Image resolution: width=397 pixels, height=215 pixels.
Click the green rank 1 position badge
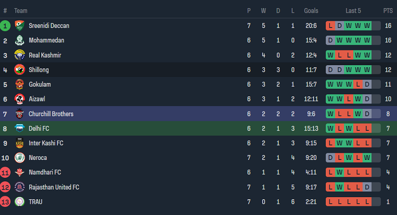click(x=6, y=25)
